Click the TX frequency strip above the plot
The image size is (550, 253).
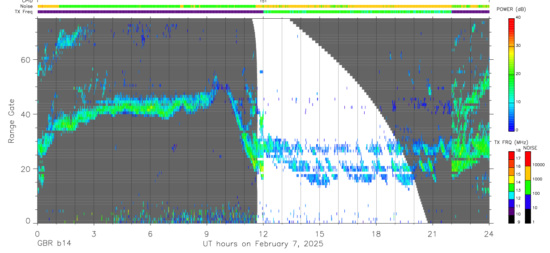(263, 12)
